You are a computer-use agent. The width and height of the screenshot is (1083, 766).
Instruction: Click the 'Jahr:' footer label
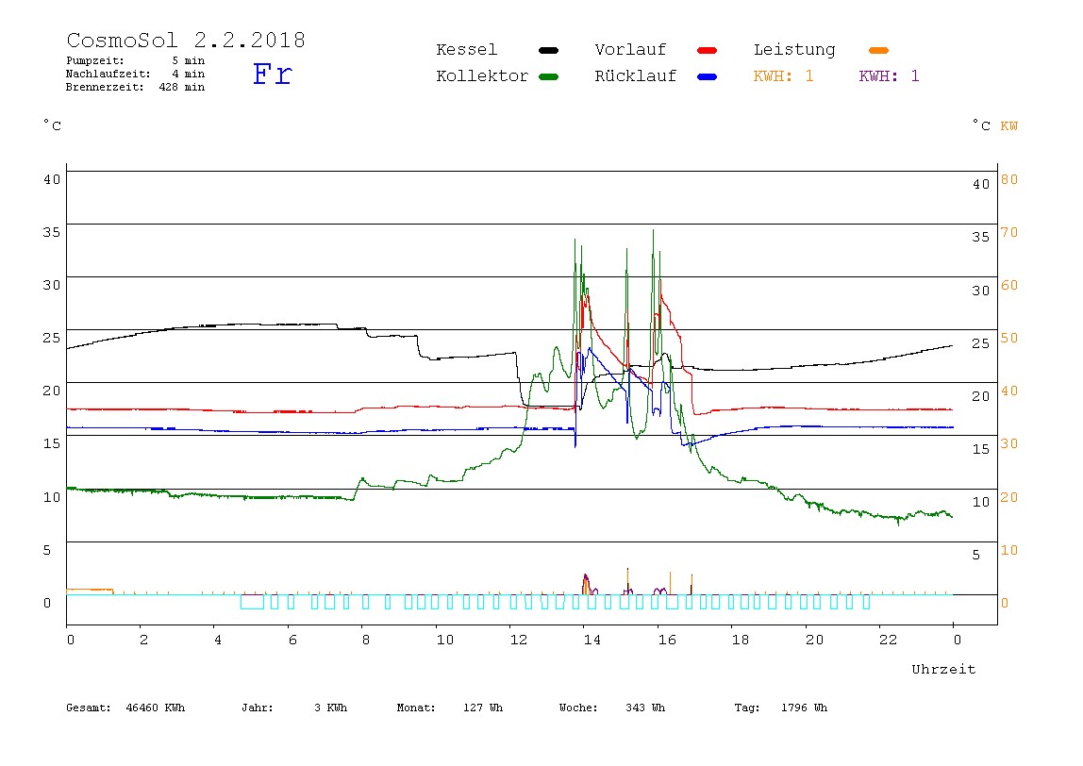point(257,708)
